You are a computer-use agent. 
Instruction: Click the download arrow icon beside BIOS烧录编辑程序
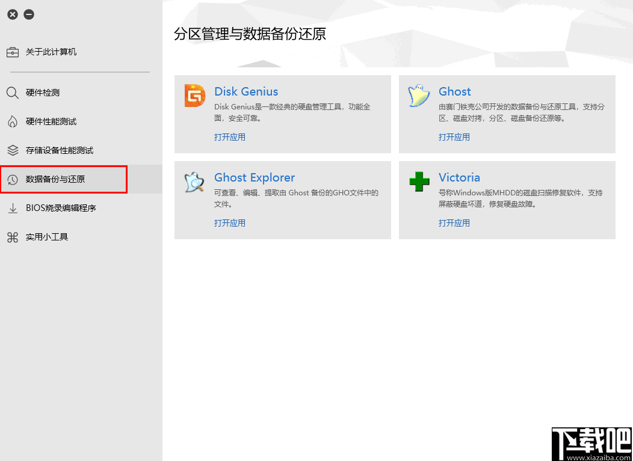[12, 208]
